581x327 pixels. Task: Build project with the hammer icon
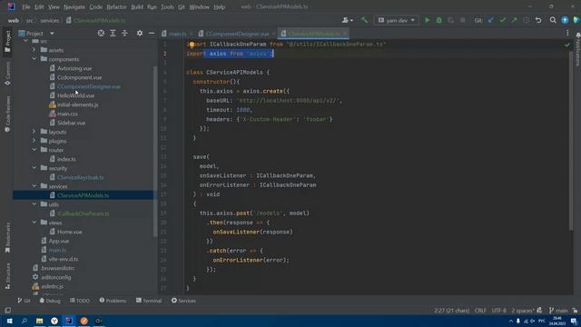click(x=365, y=20)
